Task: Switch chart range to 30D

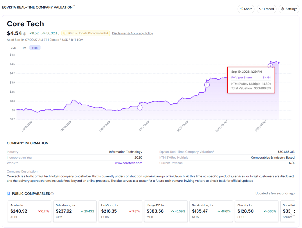Action: pos(14,48)
